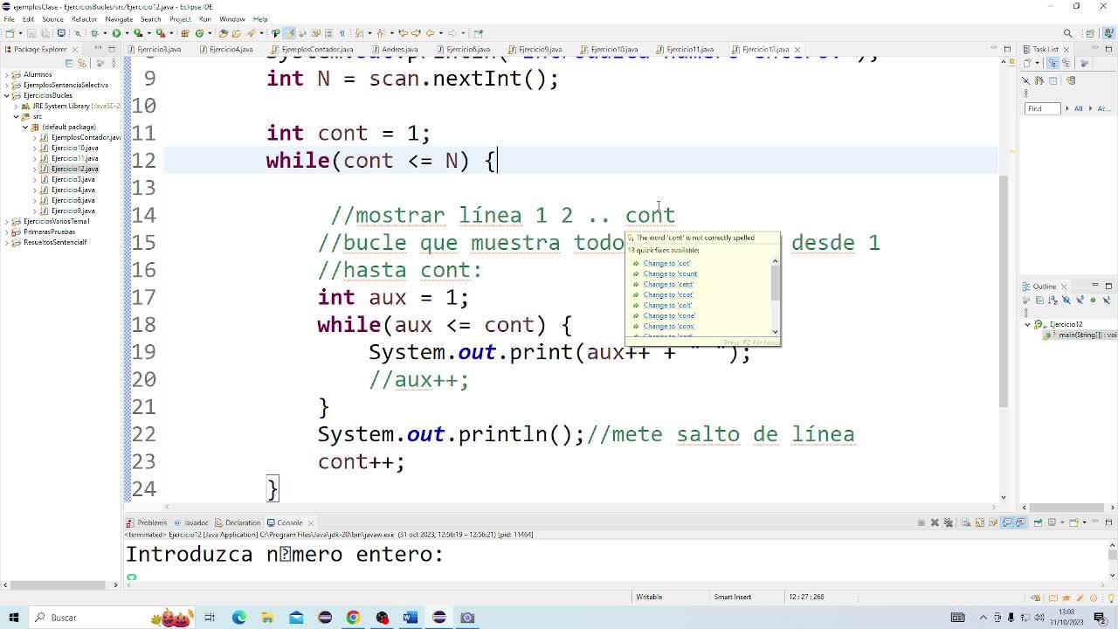Open the Refactor menu
This screenshot has width=1118, height=629.
click(84, 18)
